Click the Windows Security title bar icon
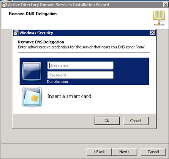The width and height of the screenshot is (169, 159). tap(16, 33)
